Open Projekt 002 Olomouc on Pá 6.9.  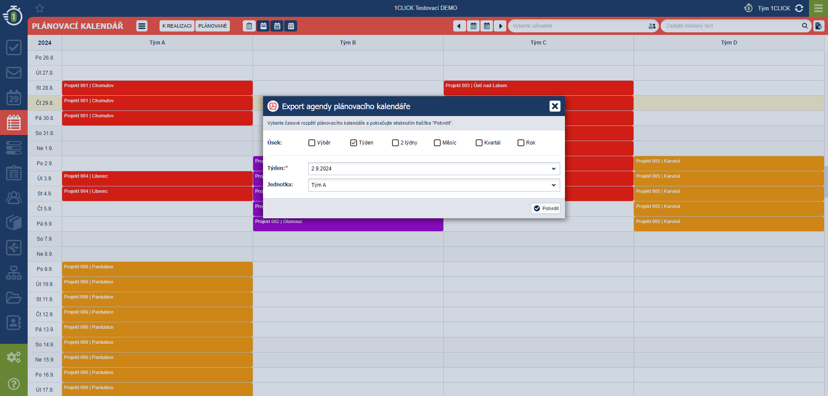pos(348,224)
